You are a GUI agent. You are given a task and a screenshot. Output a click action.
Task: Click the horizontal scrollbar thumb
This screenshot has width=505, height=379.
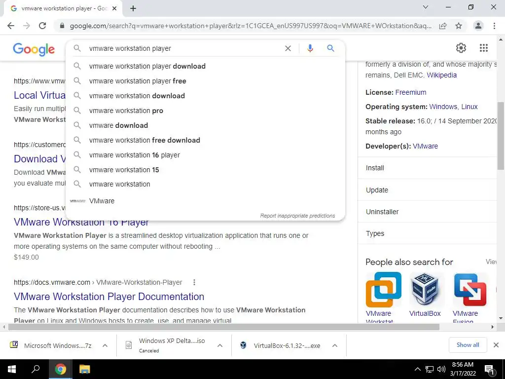224,327
